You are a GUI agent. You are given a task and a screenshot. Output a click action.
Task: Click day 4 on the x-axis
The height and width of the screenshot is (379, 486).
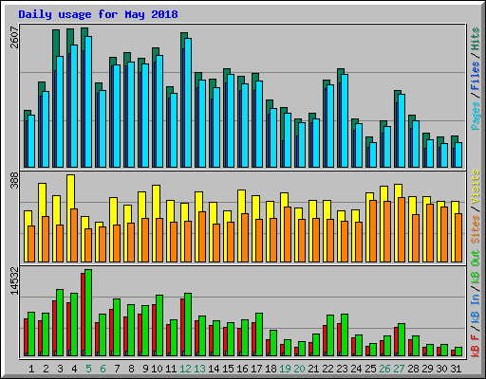click(x=74, y=369)
